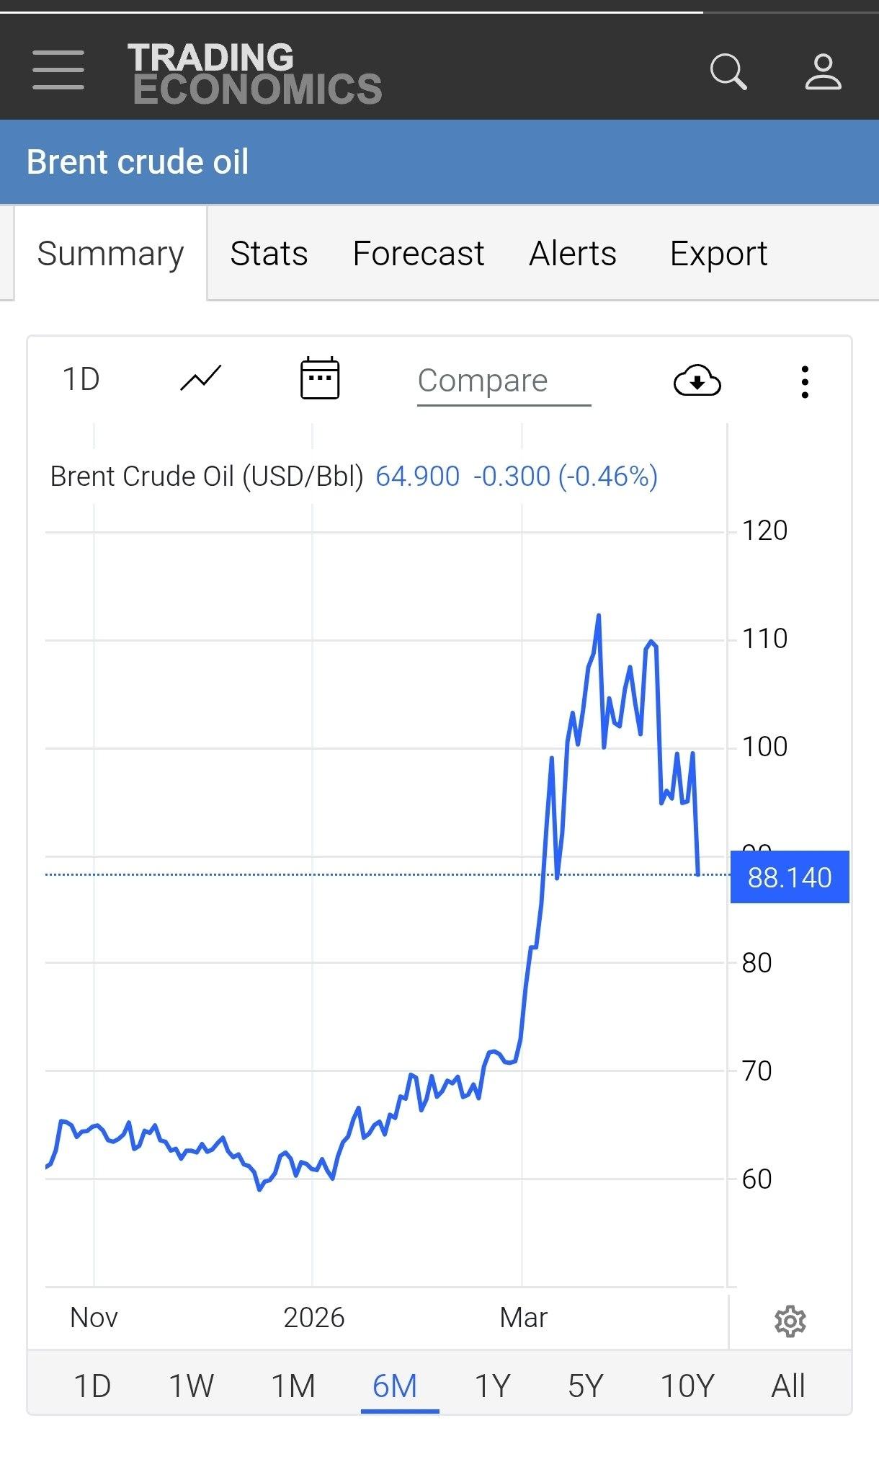Image resolution: width=879 pixels, height=1467 pixels.
Task: Select the Alerts tab
Action: pos(573,254)
